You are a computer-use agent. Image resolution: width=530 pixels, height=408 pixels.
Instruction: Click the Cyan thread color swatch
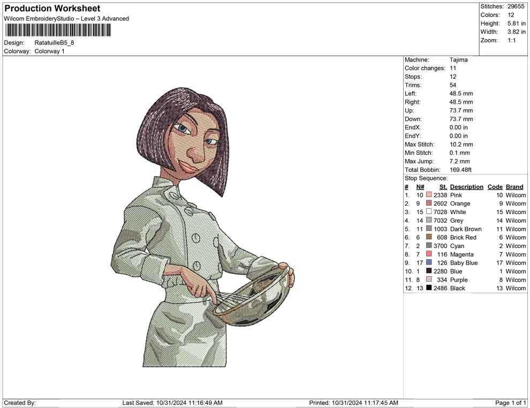(x=429, y=245)
